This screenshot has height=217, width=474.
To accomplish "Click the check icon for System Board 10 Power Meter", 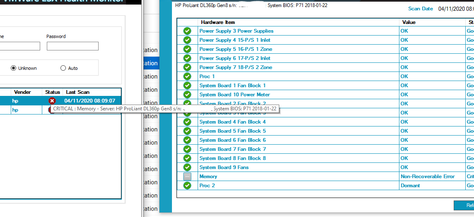I will [x=187, y=95].
